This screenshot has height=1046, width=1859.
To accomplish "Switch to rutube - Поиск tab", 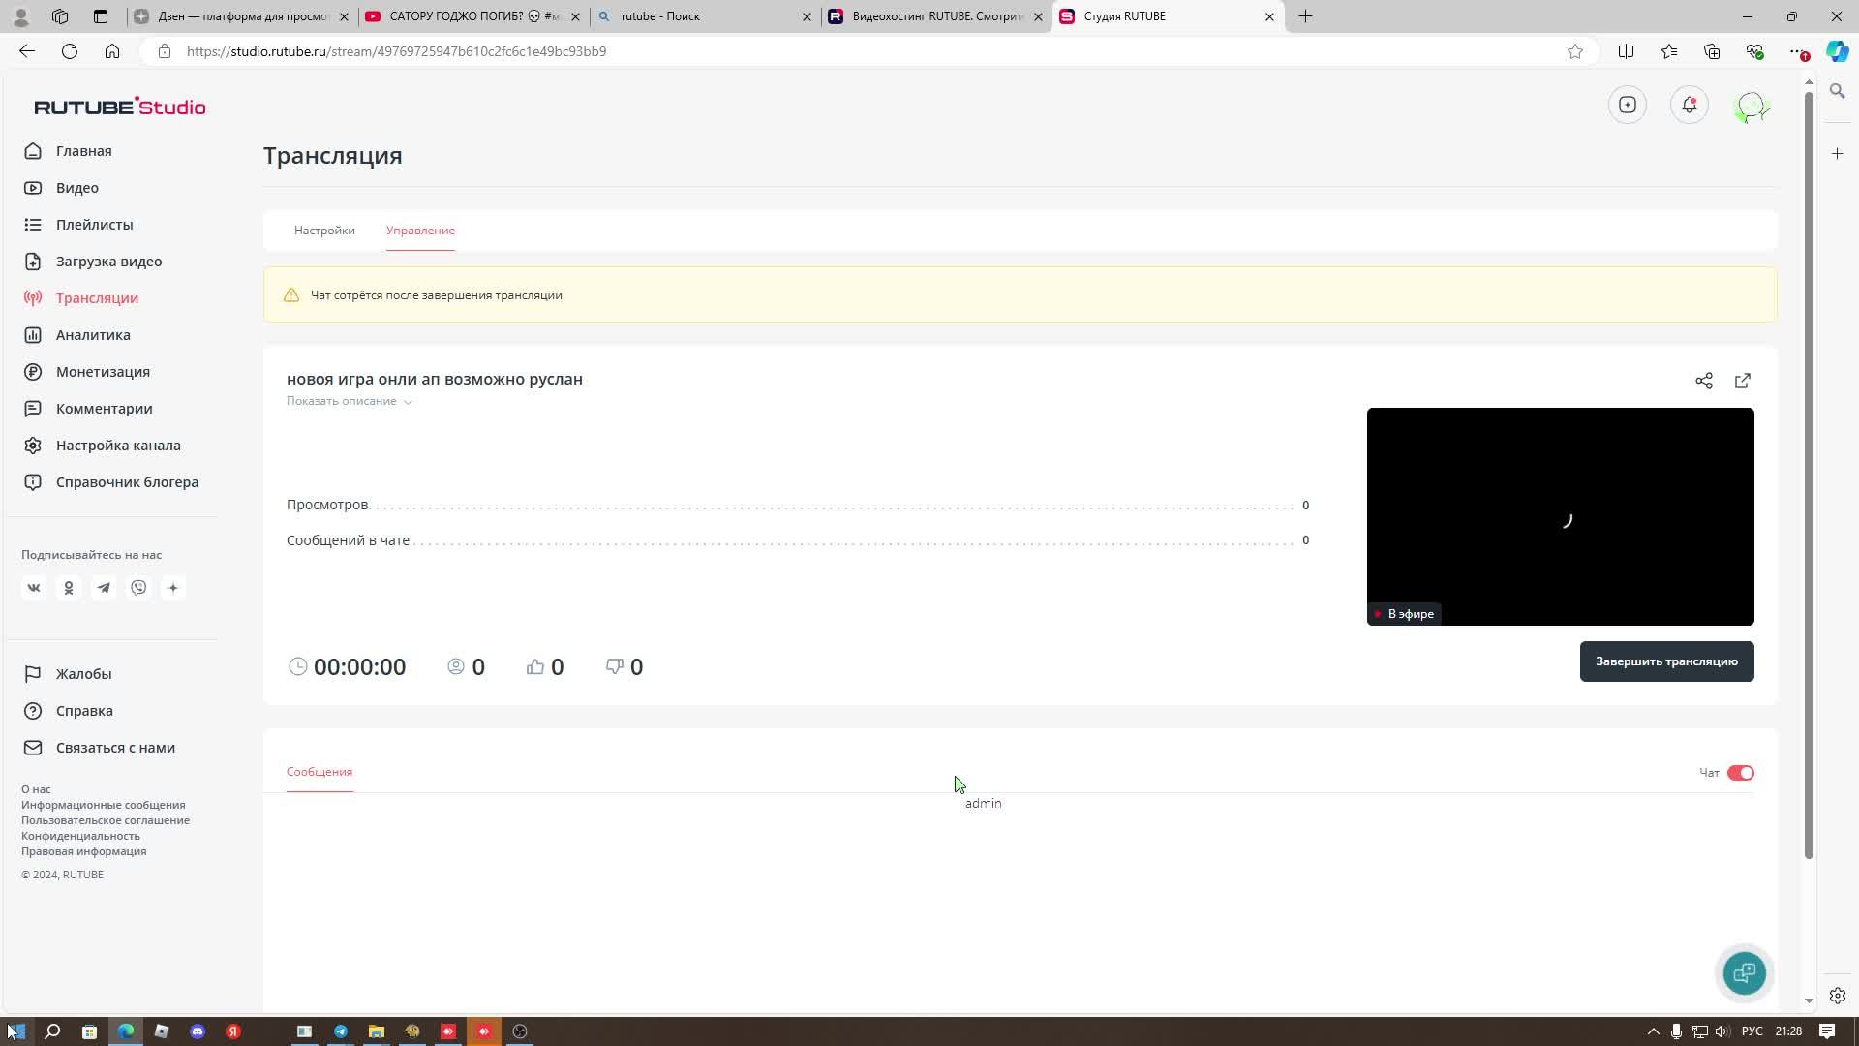I will [x=705, y=16].
